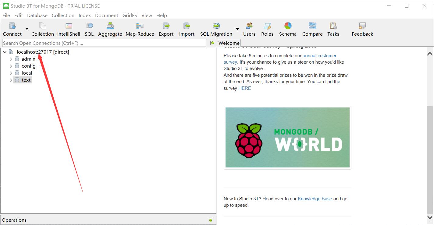Open the Knowledge Base link

click(x=315, y=199)
